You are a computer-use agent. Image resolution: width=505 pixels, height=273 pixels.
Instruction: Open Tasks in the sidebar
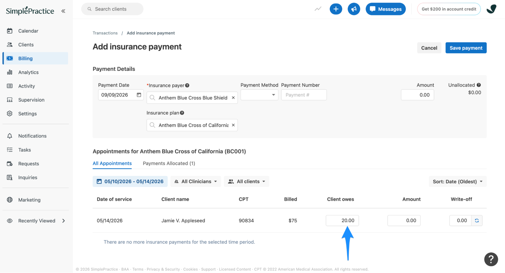coord(35,150)
